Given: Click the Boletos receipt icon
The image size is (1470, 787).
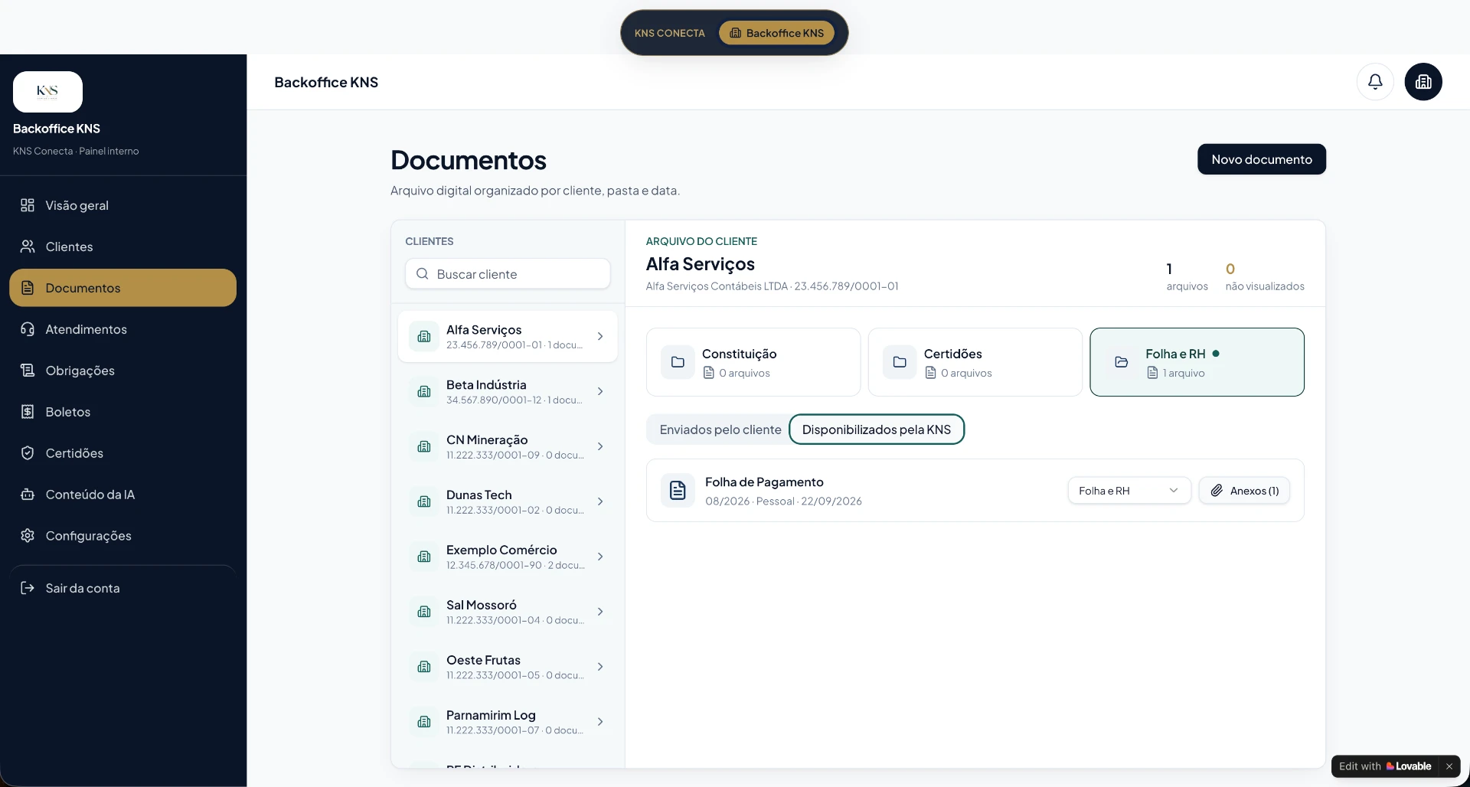Looking at the screenshot, I should (x=28, y=412).
